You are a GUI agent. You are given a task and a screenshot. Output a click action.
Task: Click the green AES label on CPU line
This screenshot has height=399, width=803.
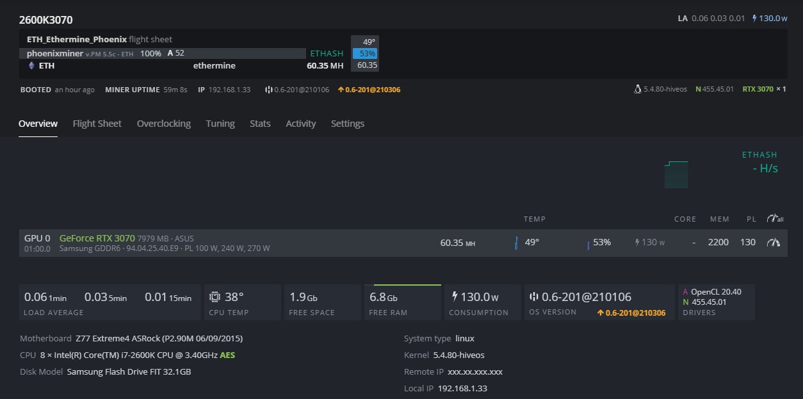pos(227,355)
